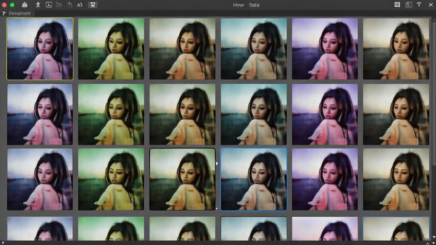Select the green-tinted thumbnail in the third row
The width and height of the screenshot is (436, 245).
pos(111,179)
